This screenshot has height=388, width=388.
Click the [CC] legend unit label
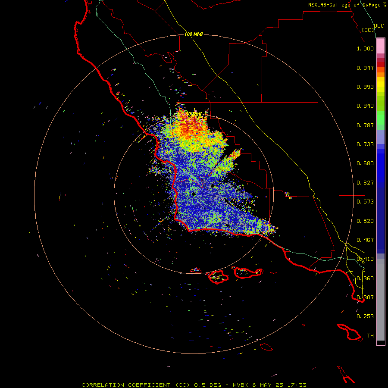tap(368, 30)
